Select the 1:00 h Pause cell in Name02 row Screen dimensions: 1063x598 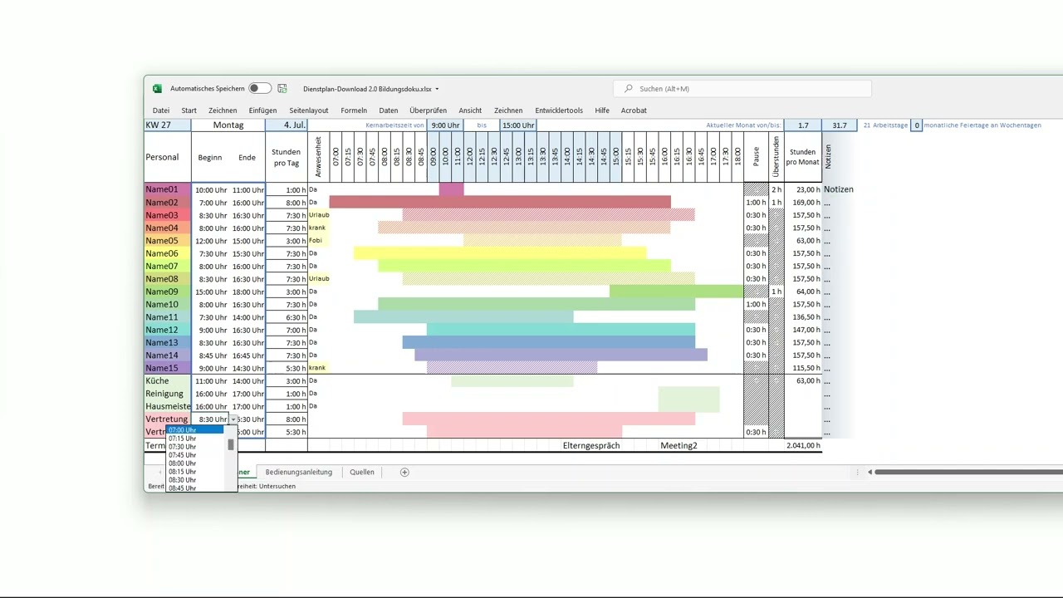click(x=756, y=203)
